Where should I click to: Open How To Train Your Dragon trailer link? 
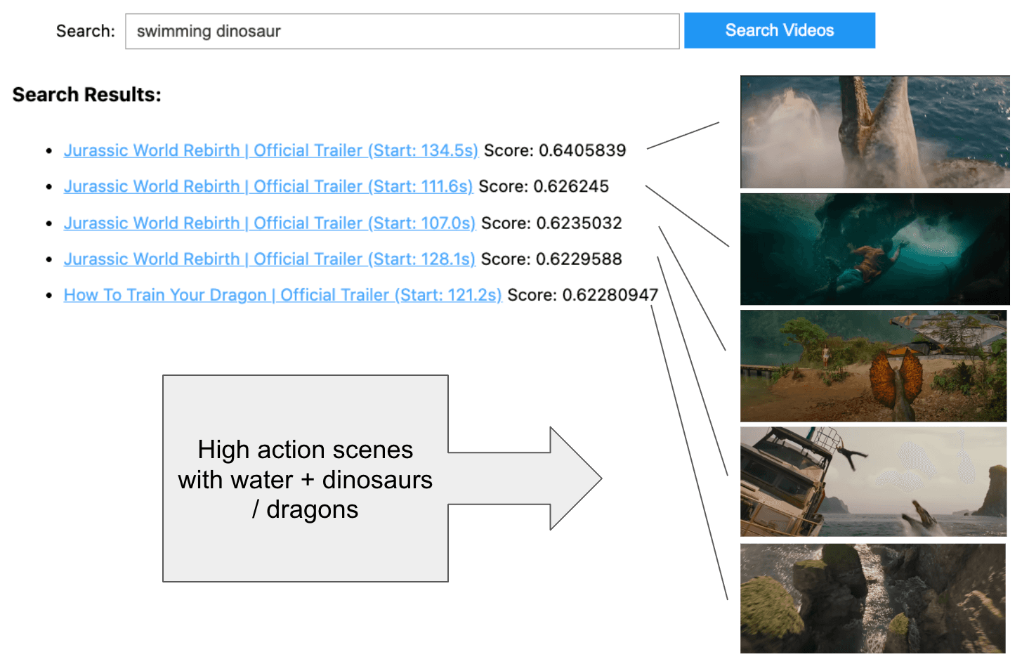pyautogui.click(x=282, y=294)
